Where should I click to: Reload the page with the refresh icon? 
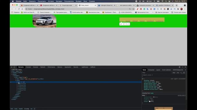click(19, 9)
